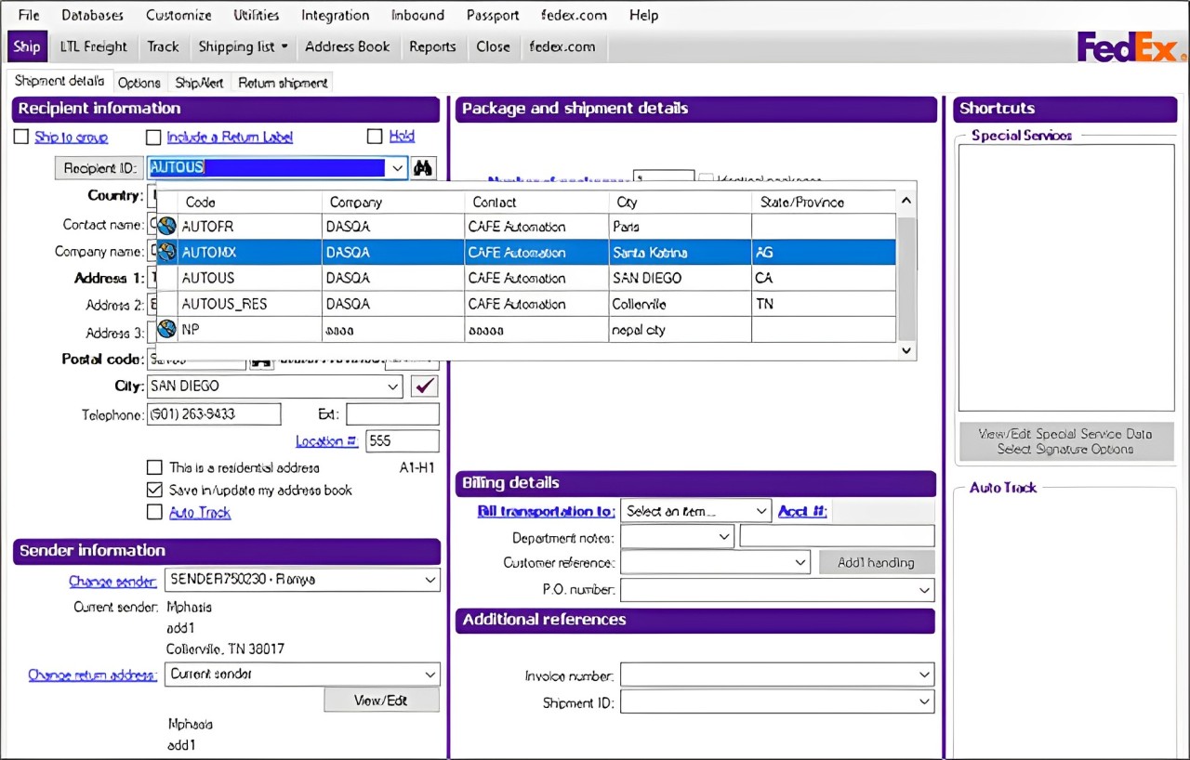The height and width of the screenshot is (760, 1190).
Task: Open the Databases menu
Action: point(93,15)
